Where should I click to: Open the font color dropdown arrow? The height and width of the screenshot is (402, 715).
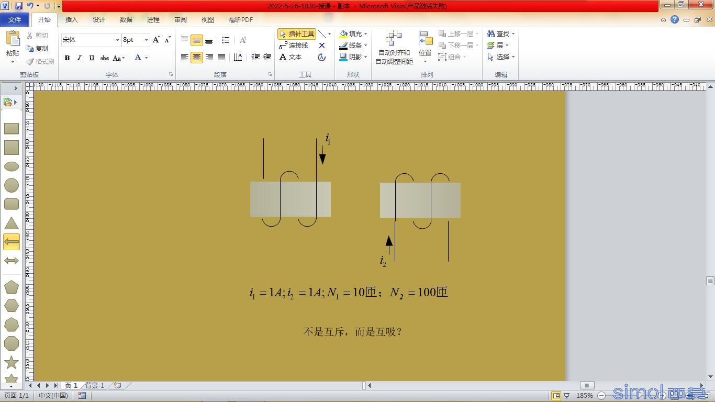click(147, 58)
